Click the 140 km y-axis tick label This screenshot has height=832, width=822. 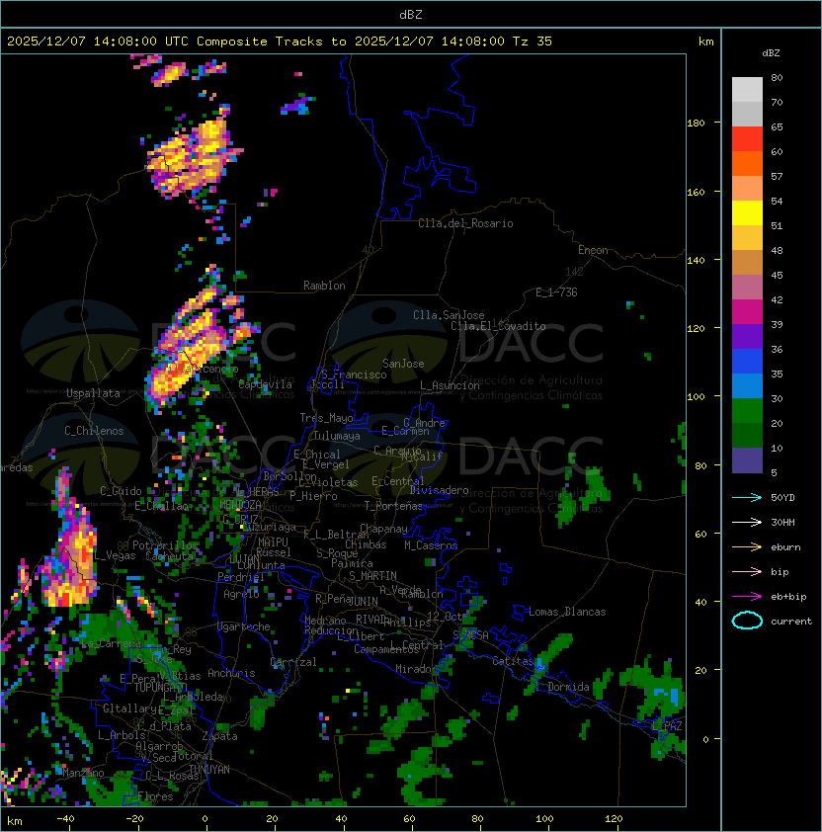point(696,261)
